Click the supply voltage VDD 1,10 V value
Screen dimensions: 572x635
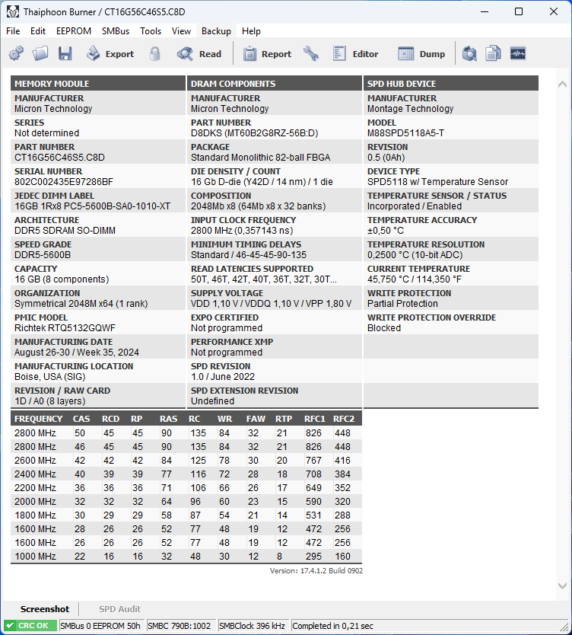pyautogui.click(x=271, y=303)
